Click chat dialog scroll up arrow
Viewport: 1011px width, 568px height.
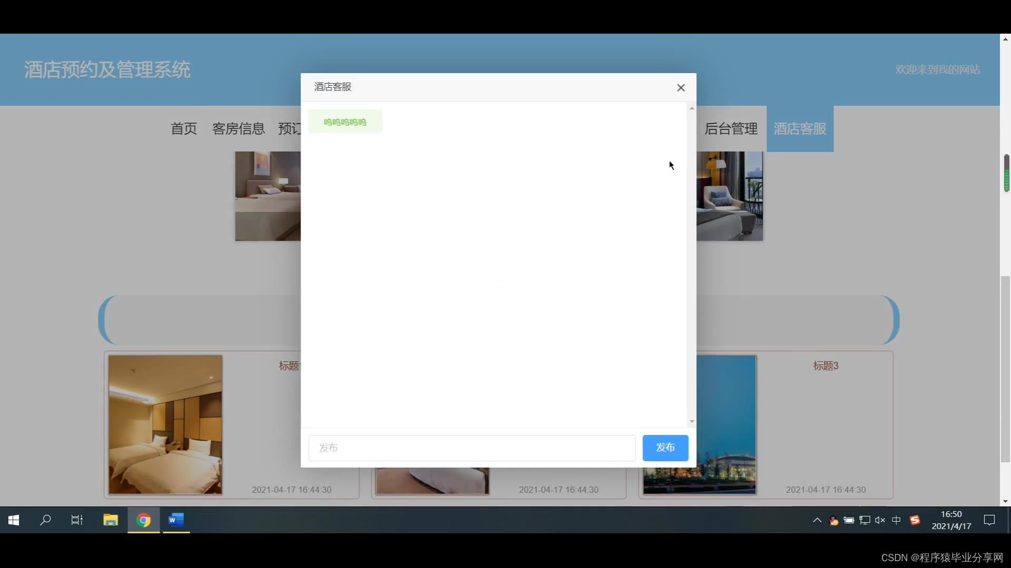coord(691,108)
